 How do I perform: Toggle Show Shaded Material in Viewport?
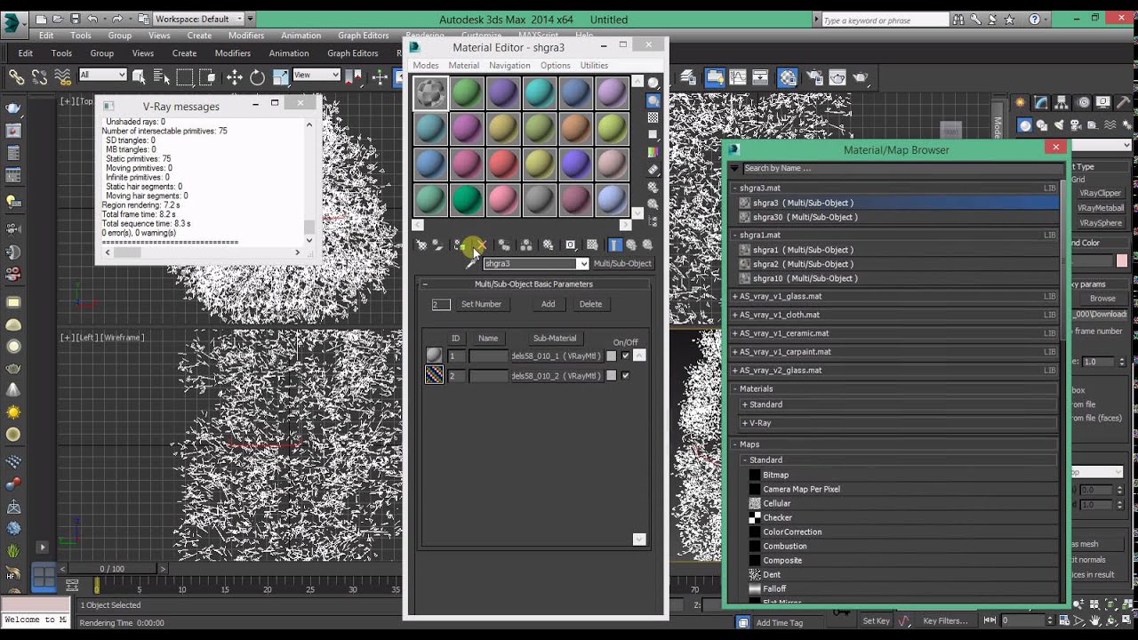(592, 245)
